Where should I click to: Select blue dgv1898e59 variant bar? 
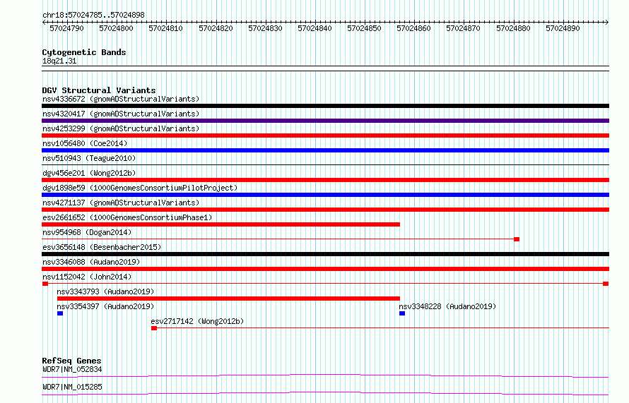pyautogui.click(x=325, y=195)
